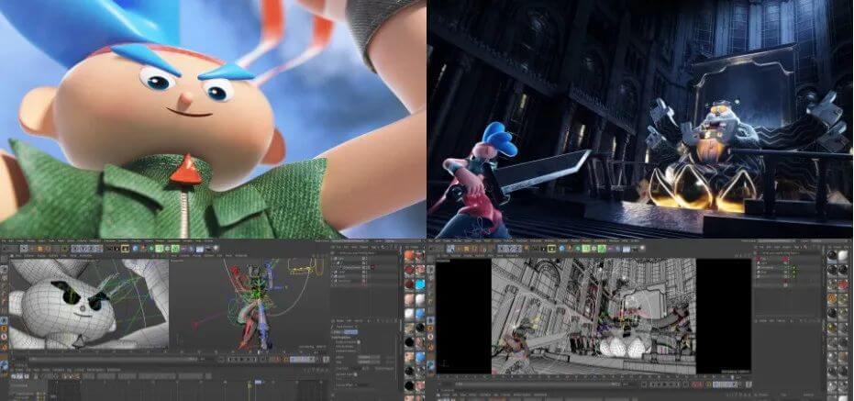This screenshot has height=401, width=854.
Task: Select red material in right window material list
Action: 843,284
